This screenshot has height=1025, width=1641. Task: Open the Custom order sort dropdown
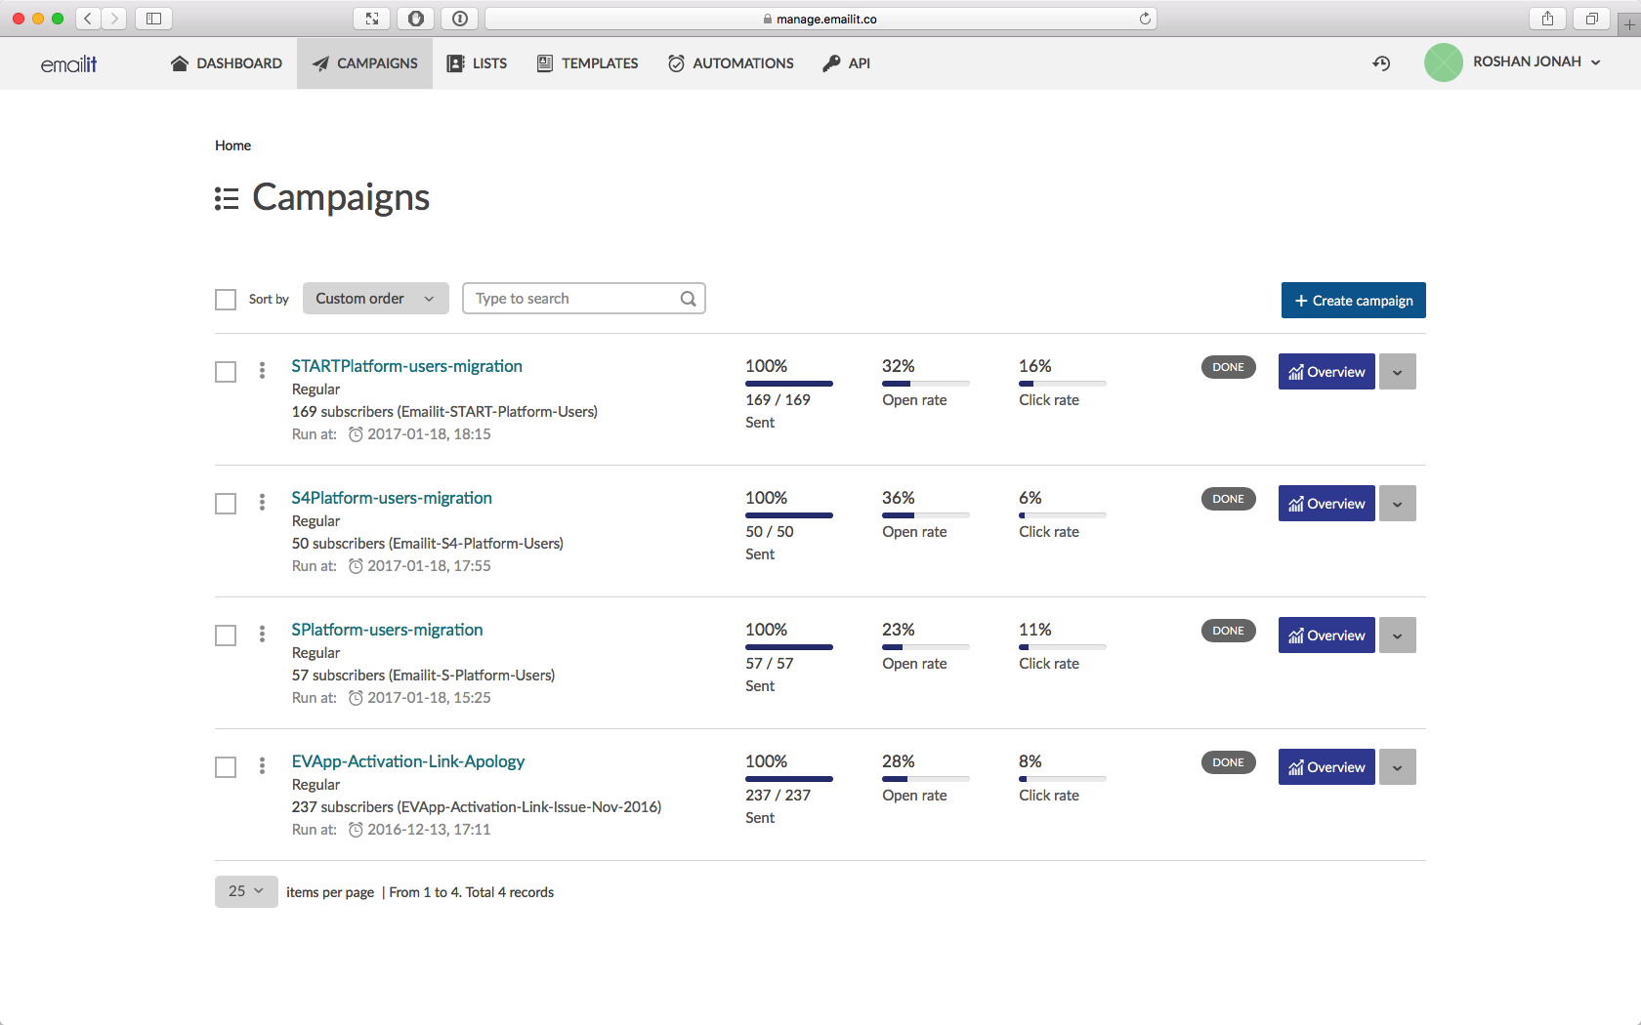tap(375, 298)
